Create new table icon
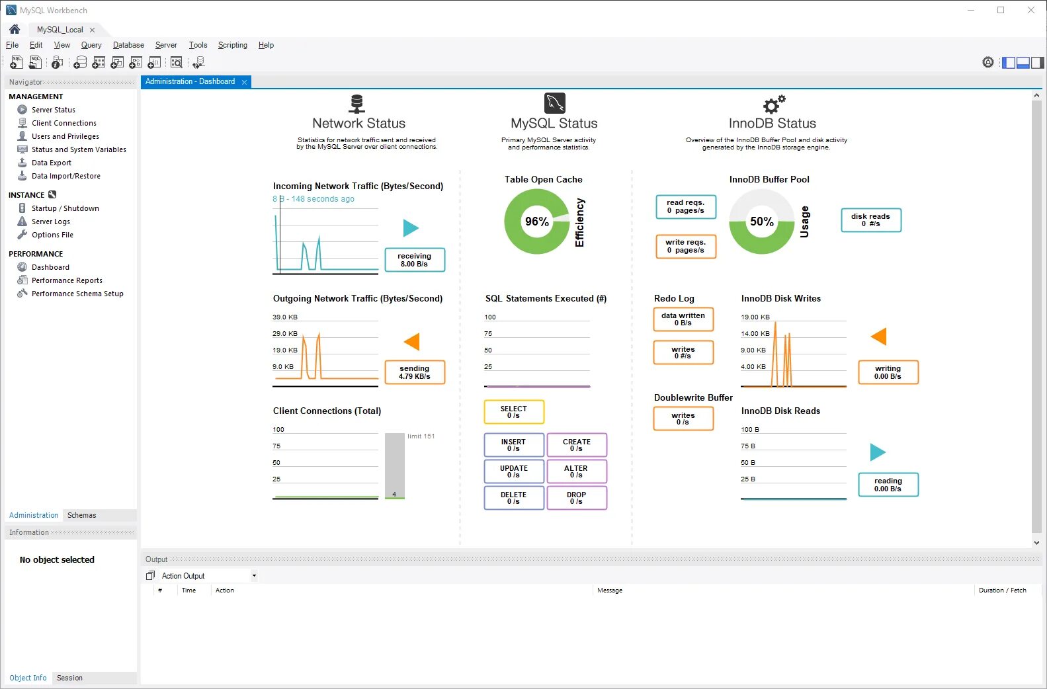Screen dimensions: 1047x689 click(x=99, y=62)
